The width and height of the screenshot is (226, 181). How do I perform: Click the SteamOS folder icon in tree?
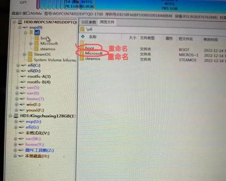click(30, 54)
